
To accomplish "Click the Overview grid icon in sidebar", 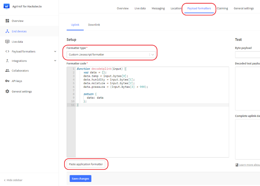I will click(7, 21).
